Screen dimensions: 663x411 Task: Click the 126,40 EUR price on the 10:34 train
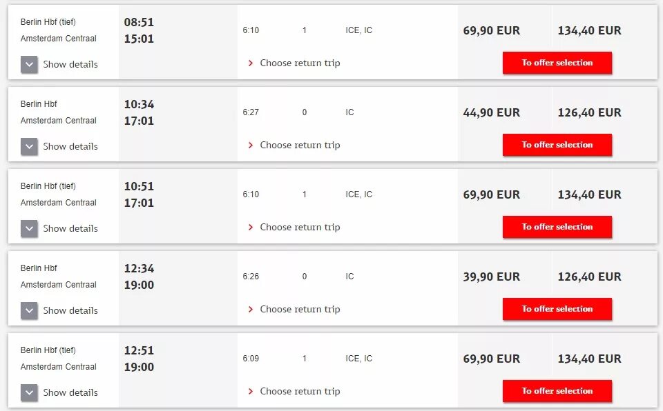coord(589,112)
